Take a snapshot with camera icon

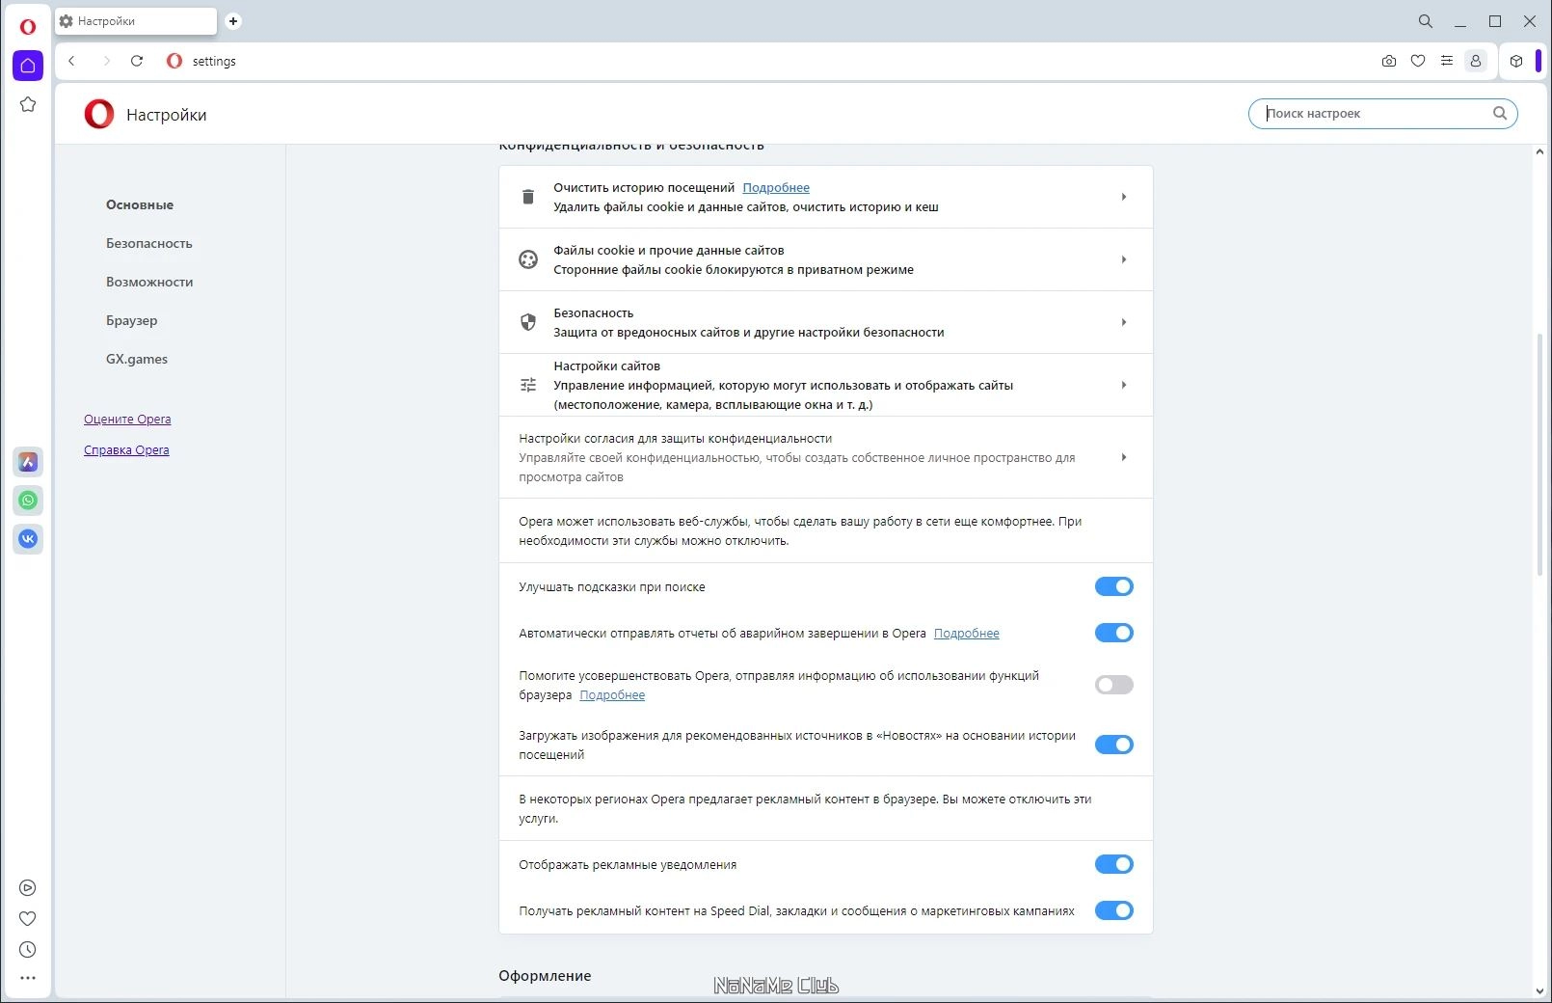click(1389, 61)
